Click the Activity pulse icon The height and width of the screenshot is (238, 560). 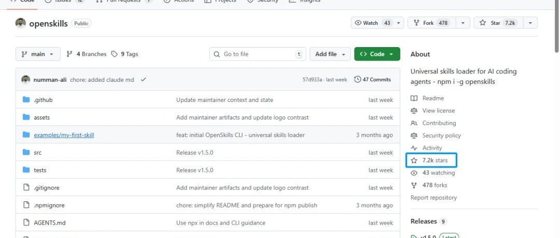414,148
